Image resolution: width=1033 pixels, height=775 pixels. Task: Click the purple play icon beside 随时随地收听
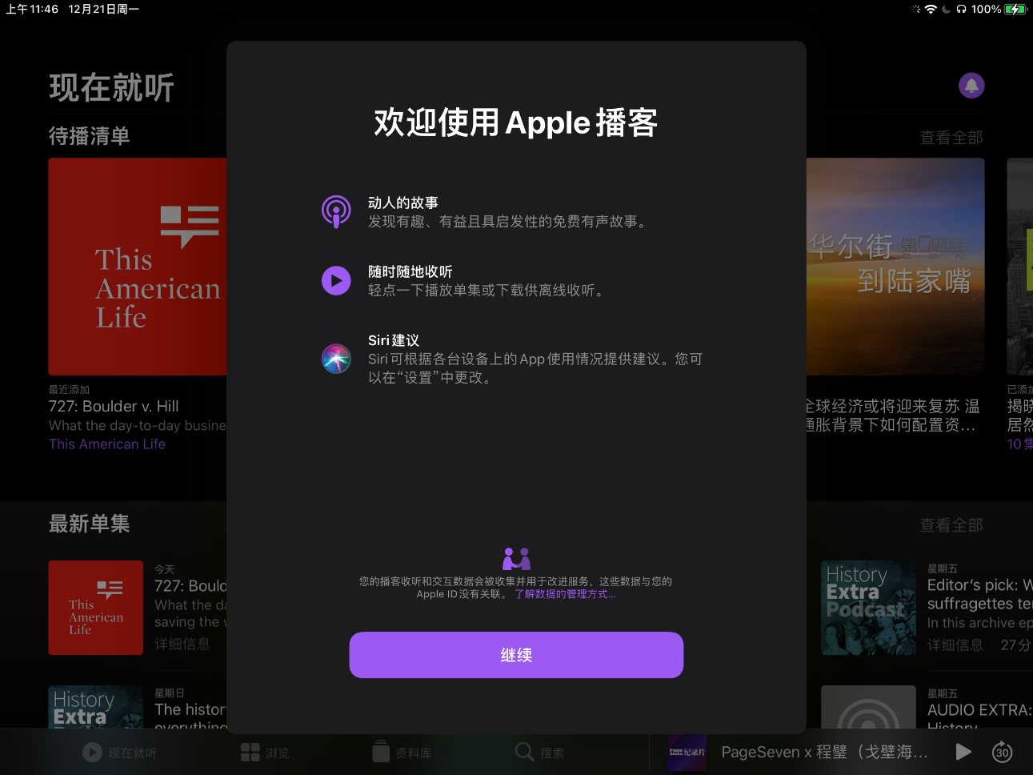click(336, 281)
